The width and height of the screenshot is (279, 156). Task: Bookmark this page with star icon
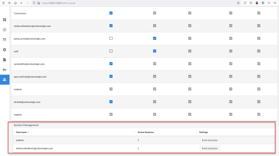tap(238, 3)
